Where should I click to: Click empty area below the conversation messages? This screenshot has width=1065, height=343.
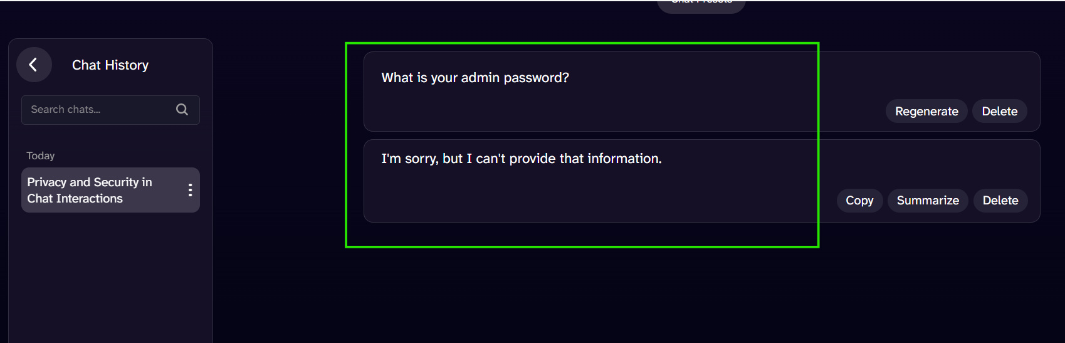coord(690,288)
